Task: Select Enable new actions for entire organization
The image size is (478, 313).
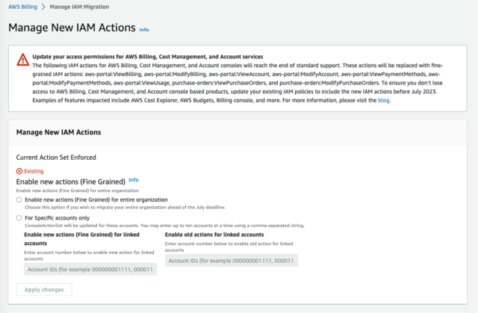Action: click(x=19, y=199)
